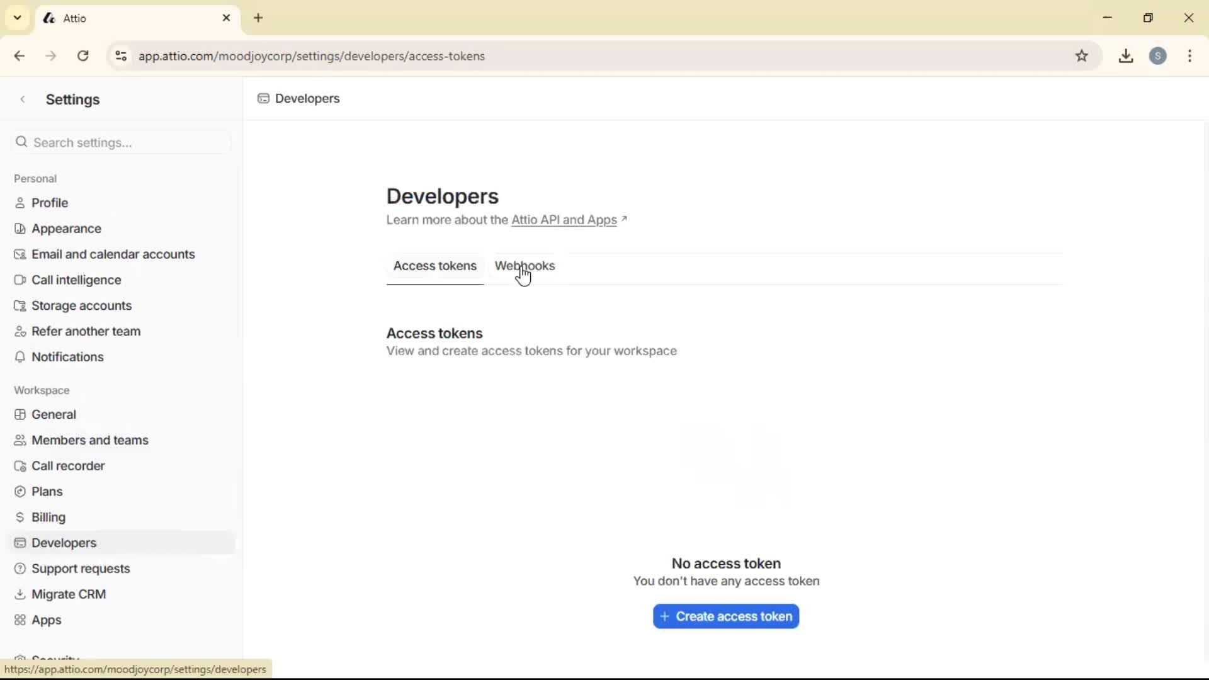Open Profile settings via person icon
The width and height of the screenshot is (1209, 680).
pos(20,202)
